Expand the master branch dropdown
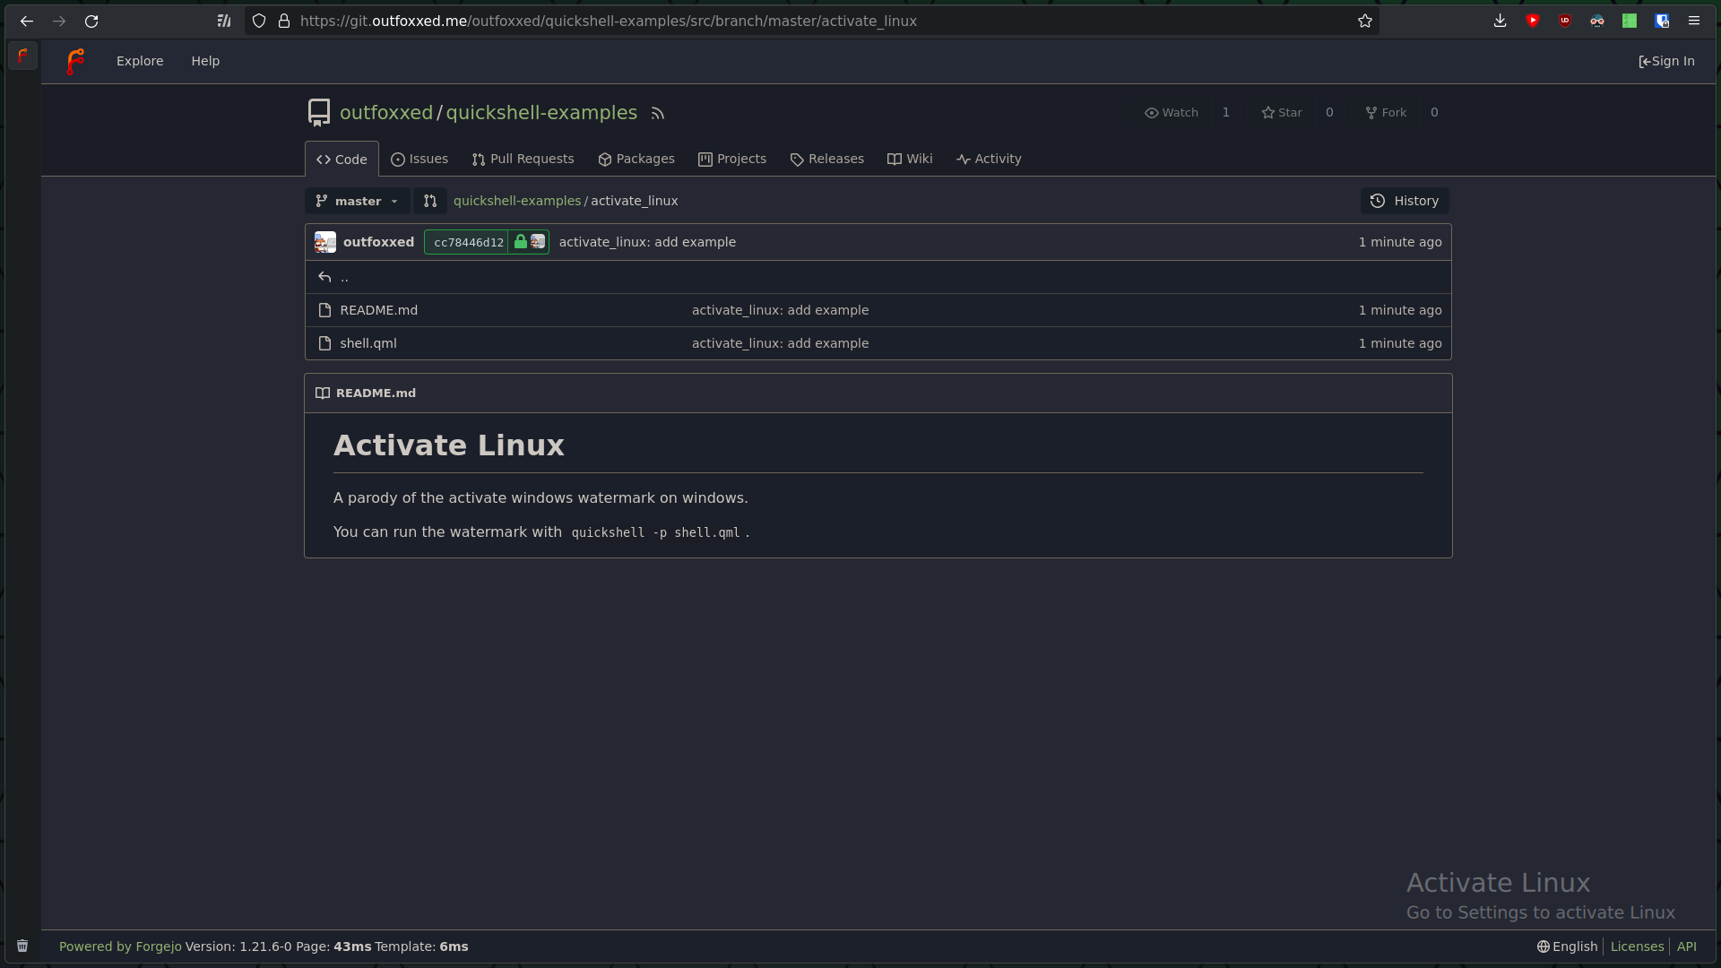Viewport: 1721px width, 968px height. (358, 201)
